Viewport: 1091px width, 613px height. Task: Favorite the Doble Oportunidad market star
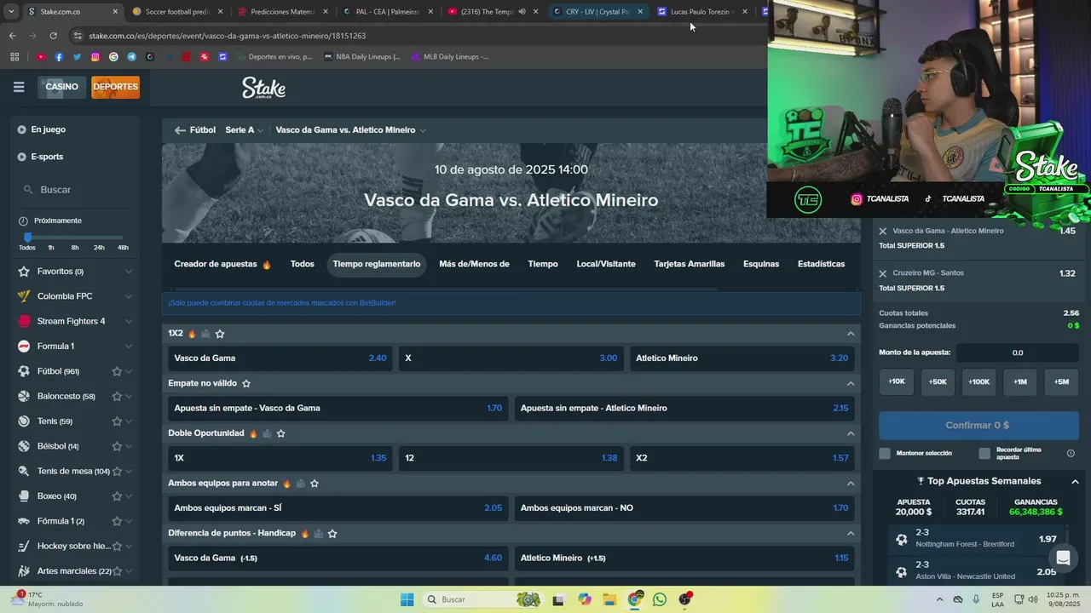coord(281,433)
